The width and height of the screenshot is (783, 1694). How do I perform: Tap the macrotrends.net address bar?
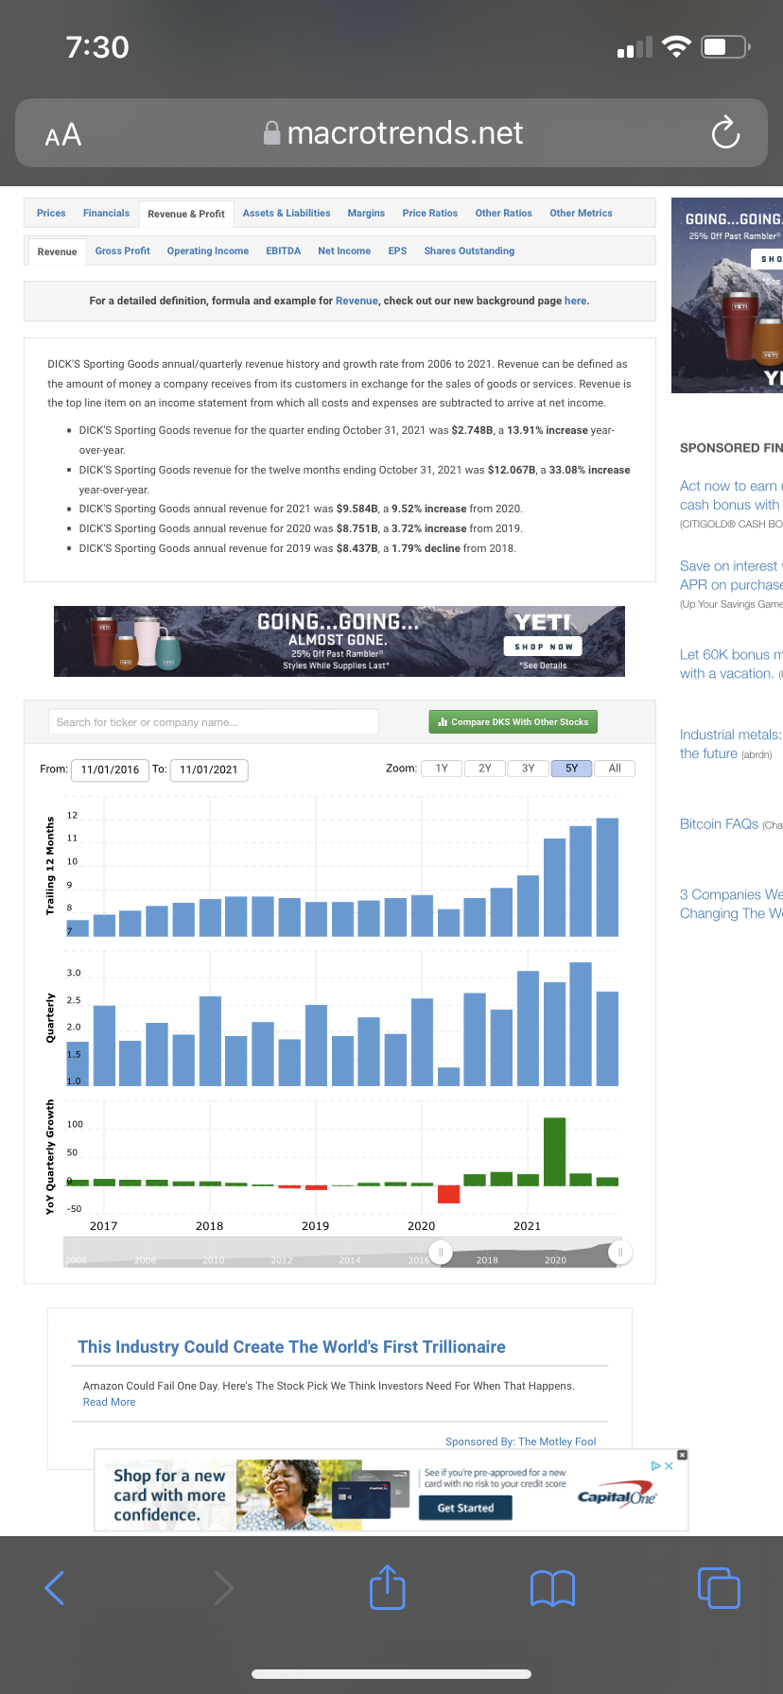coord(391,133)
